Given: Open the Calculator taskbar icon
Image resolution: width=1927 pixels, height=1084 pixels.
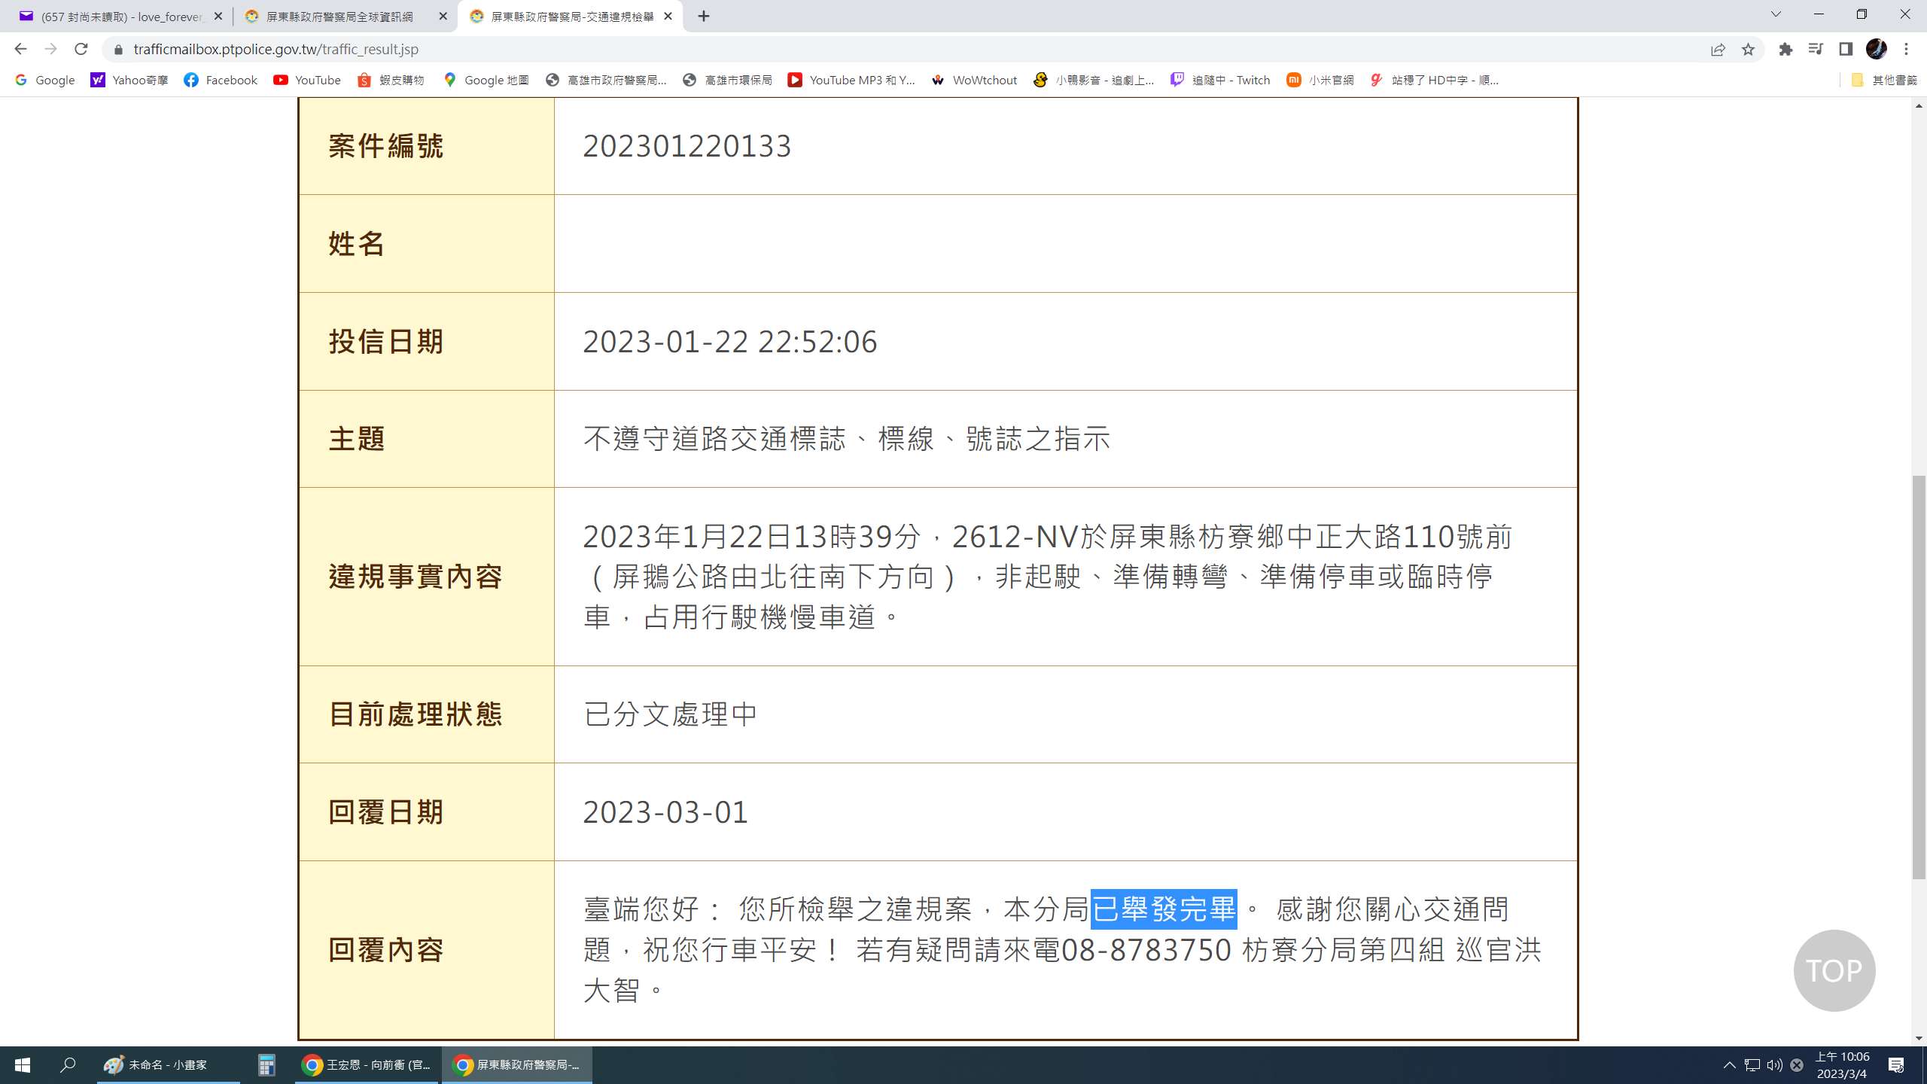Looking at the screenshot, I should tap(266, 1065).
